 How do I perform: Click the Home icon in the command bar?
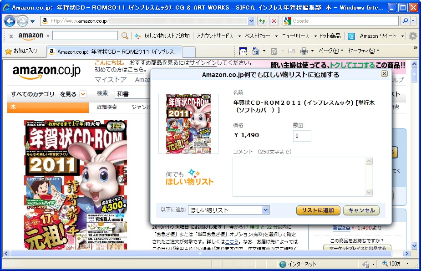256,51
